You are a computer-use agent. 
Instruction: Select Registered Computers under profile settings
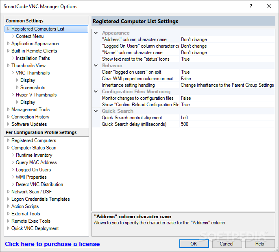point(34,140)
